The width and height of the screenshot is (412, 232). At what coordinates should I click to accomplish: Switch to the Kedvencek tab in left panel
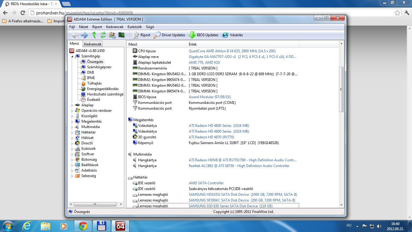click(x=93, y=44)
